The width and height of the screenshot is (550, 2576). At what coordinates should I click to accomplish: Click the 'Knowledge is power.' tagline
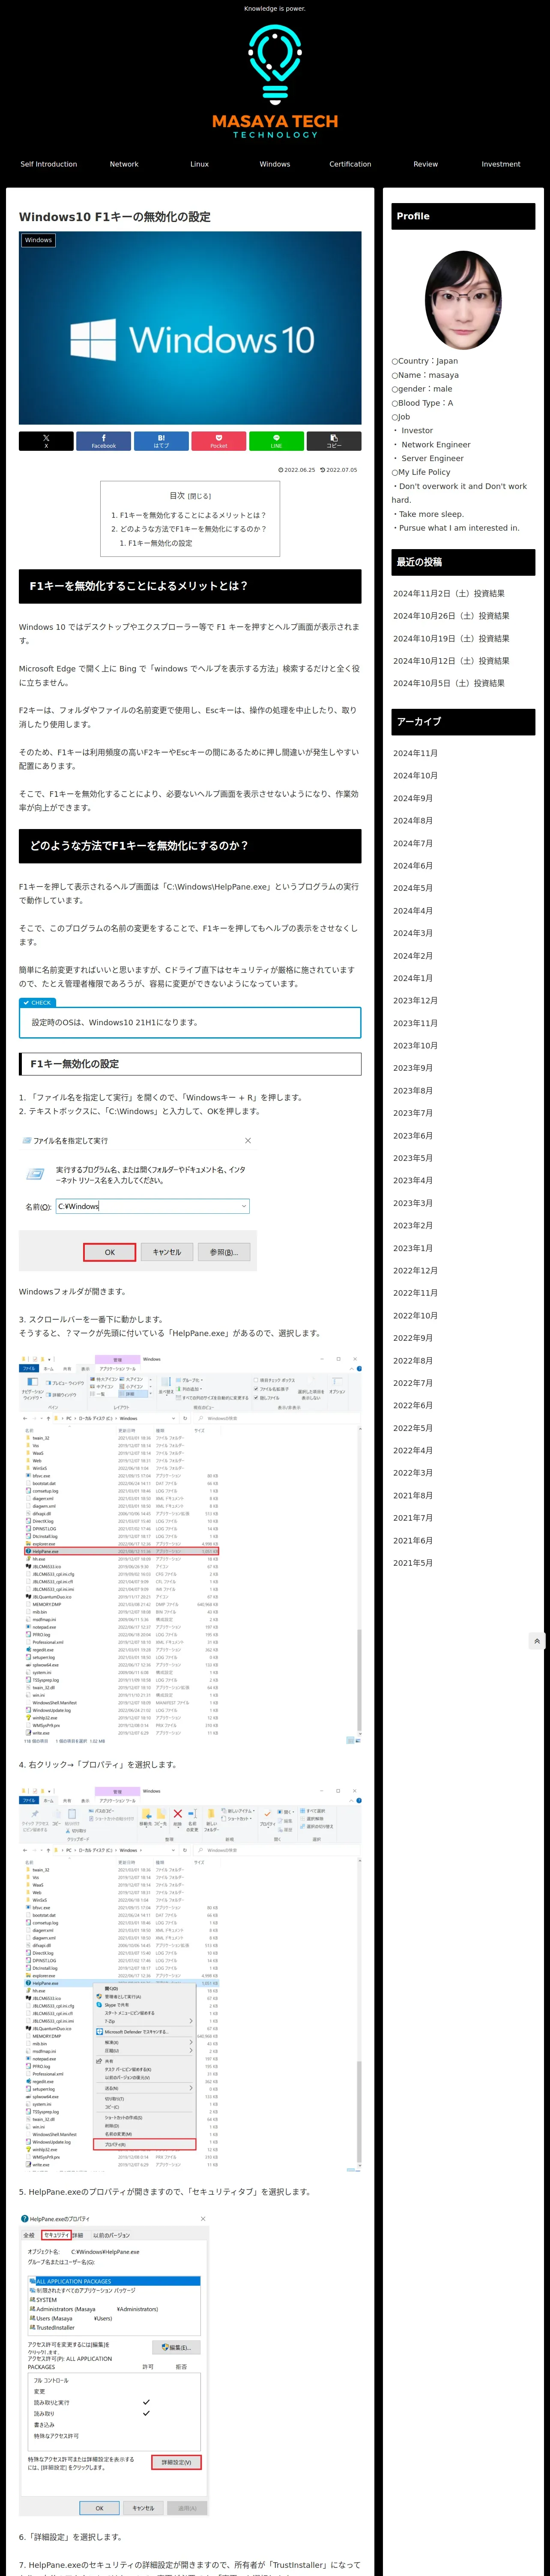pyautogui.click(x=275, y=9)
